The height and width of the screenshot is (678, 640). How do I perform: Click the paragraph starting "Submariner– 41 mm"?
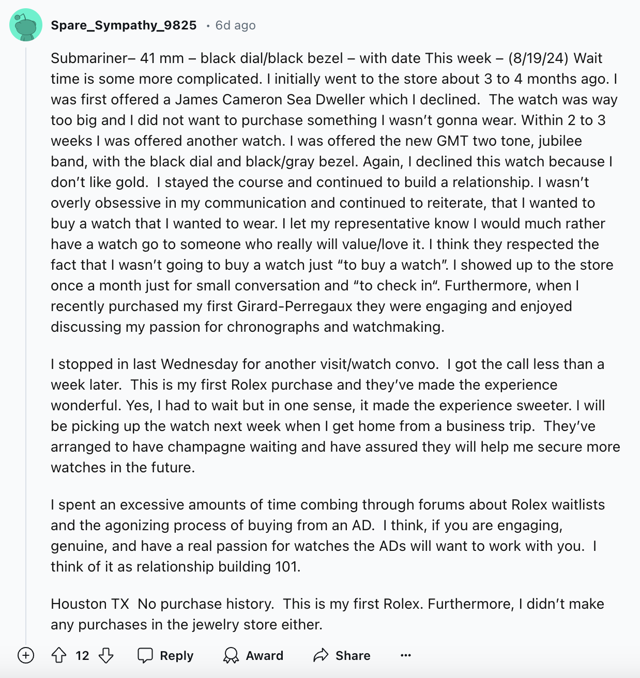(x=334, y=192)
